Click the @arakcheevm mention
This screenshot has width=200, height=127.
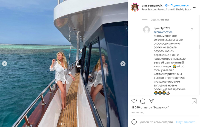[163, 32]
